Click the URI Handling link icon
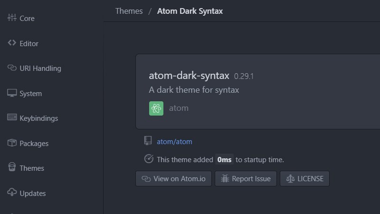This screenshot has width=380, height=214. [x=12, y=68]
